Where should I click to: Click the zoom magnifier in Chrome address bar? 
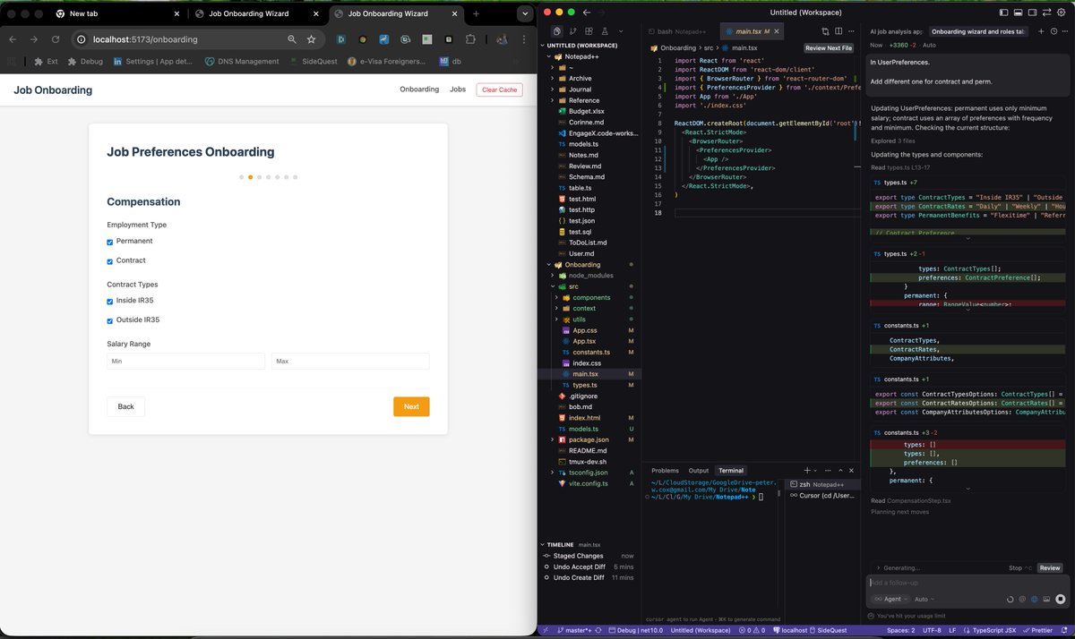pos(292,39)
